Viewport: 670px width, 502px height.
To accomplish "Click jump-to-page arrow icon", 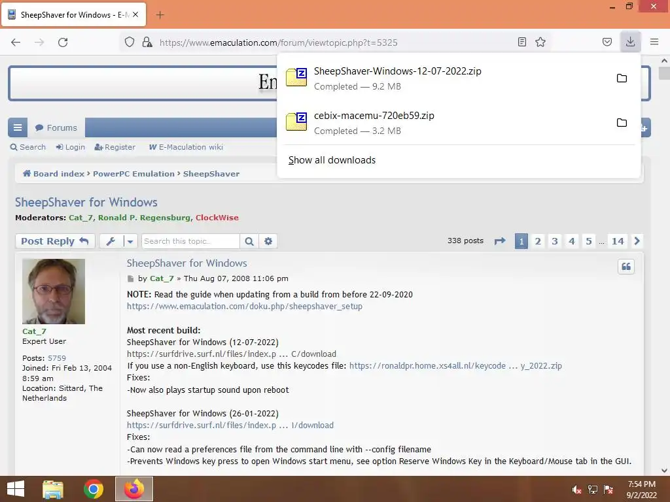I will click(500, 241).
